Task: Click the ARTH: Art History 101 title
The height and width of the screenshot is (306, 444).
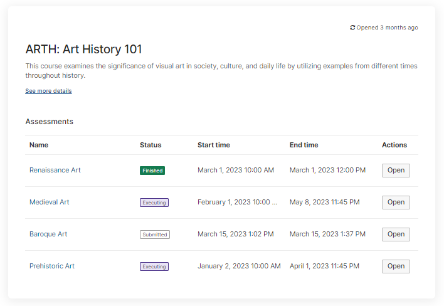Action: tap(83, 50)
